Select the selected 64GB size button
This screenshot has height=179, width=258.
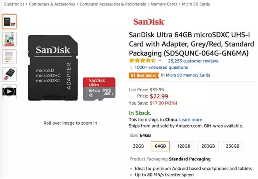click(x=160, y=146)
